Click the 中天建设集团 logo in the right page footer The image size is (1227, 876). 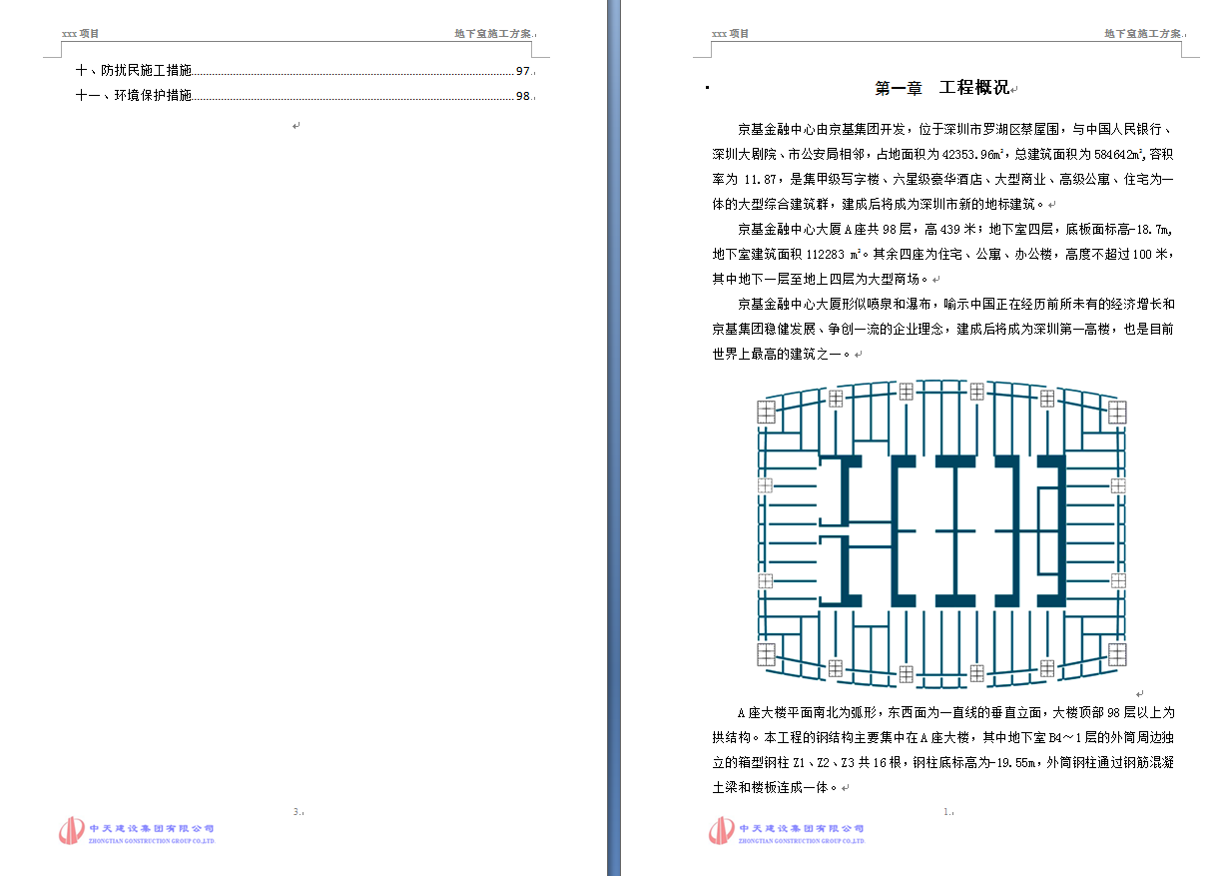pos(788,831)
